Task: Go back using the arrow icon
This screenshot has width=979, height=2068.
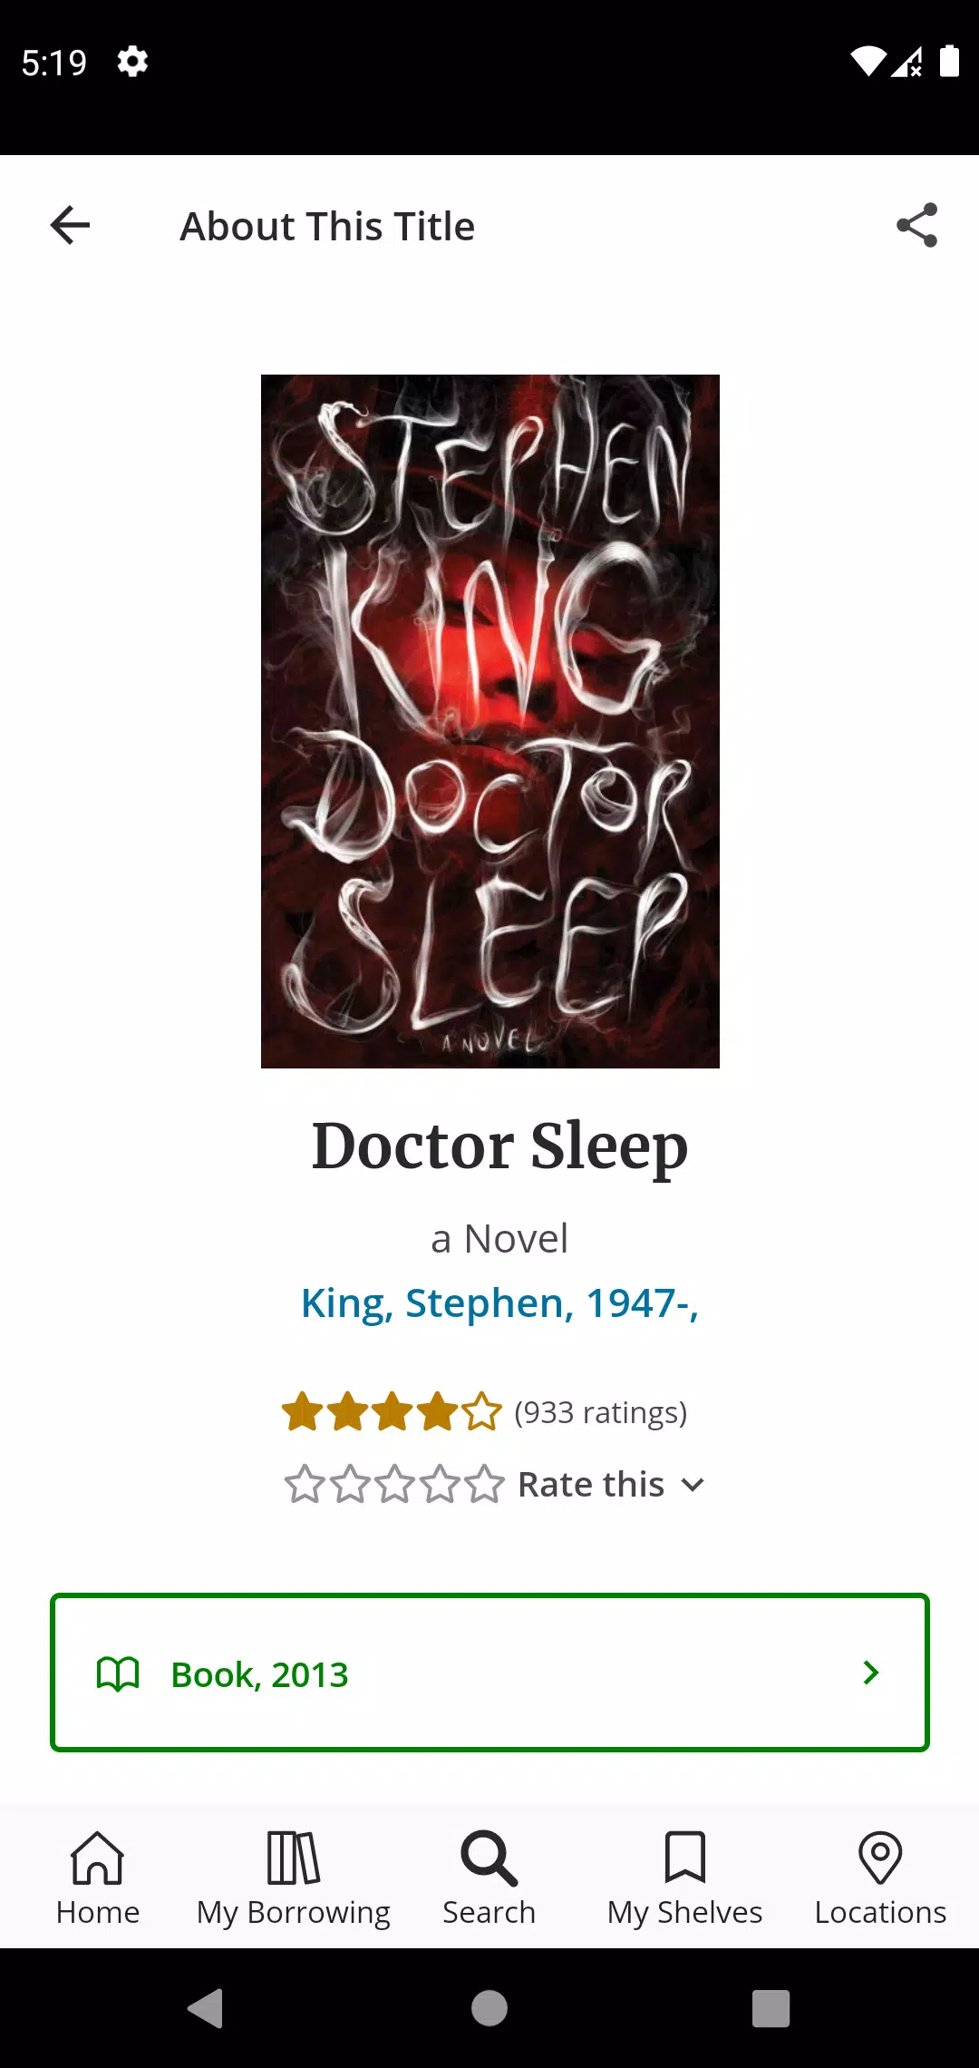Action: [x=70, y=225]
